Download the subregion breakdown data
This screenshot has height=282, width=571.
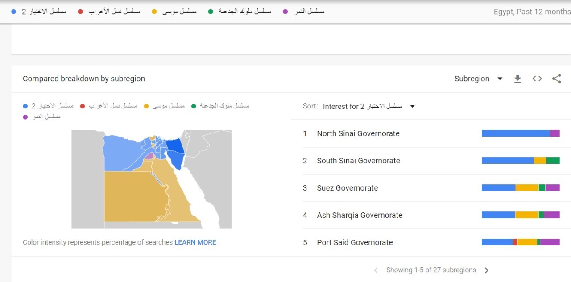point(517,79)
